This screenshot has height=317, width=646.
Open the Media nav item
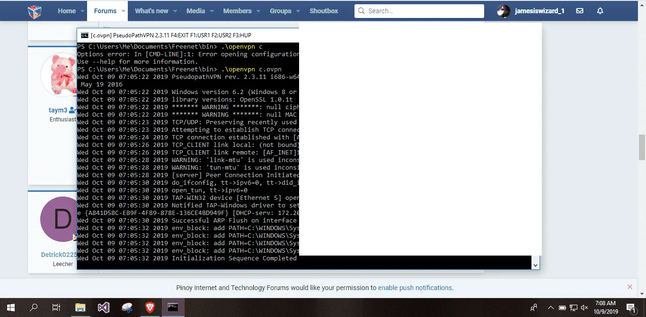195,11
